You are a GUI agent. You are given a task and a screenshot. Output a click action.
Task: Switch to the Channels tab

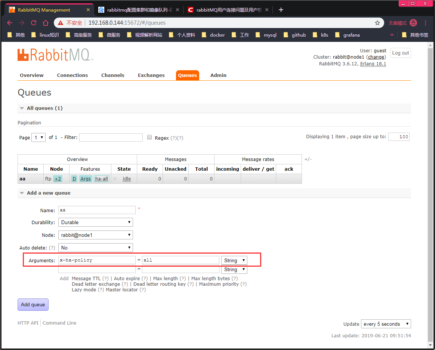112,75
